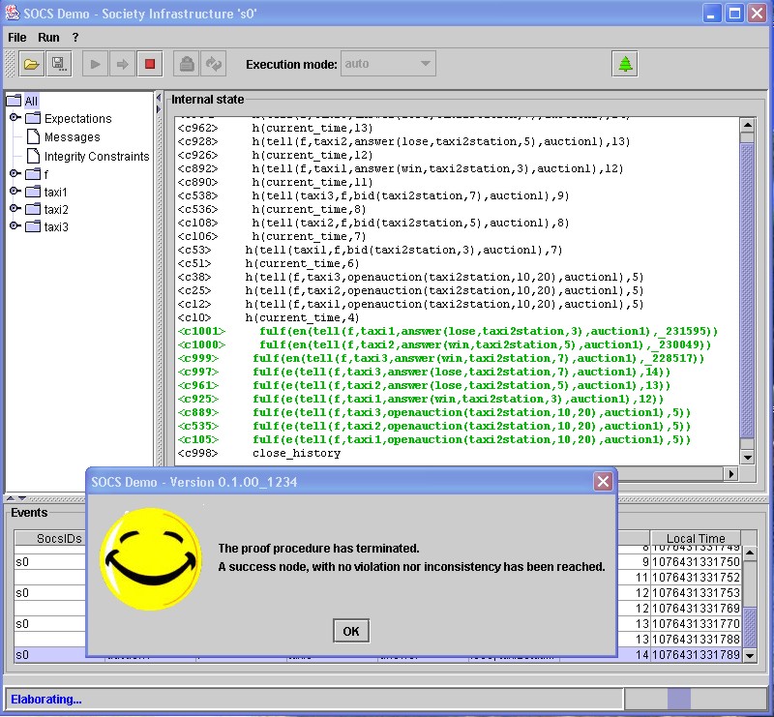Expand the taxi1 folder node
774x717 pixels.
pyautogui.click(x=15, y=192)
